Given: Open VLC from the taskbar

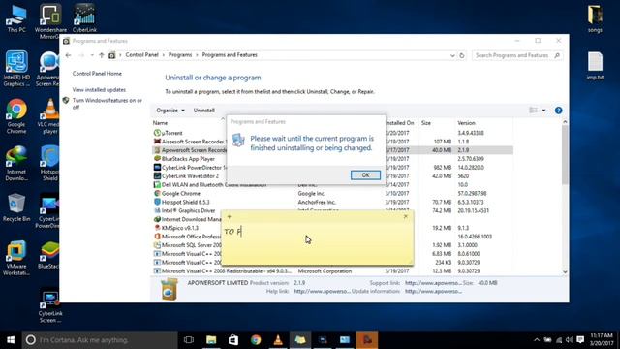Looking at the screenshot, I should click(x=278, y=340).
